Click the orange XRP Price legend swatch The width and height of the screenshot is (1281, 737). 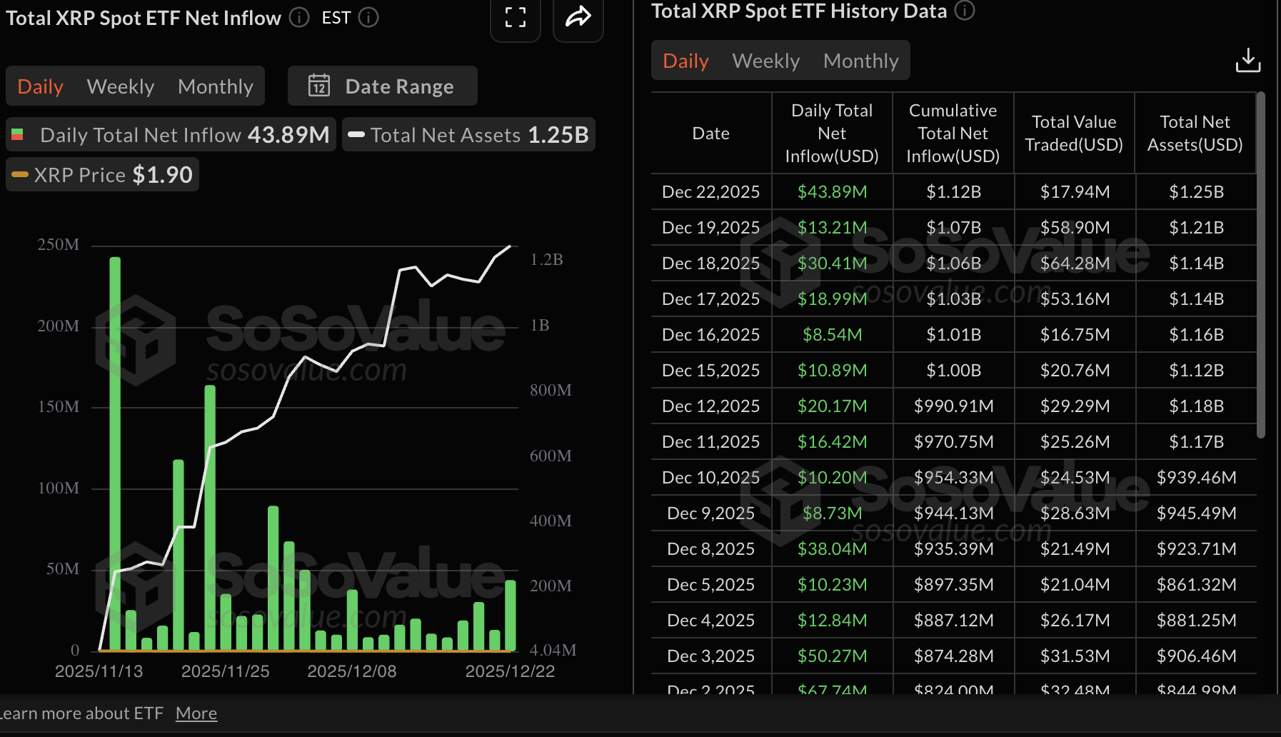[x=21, y=174]
